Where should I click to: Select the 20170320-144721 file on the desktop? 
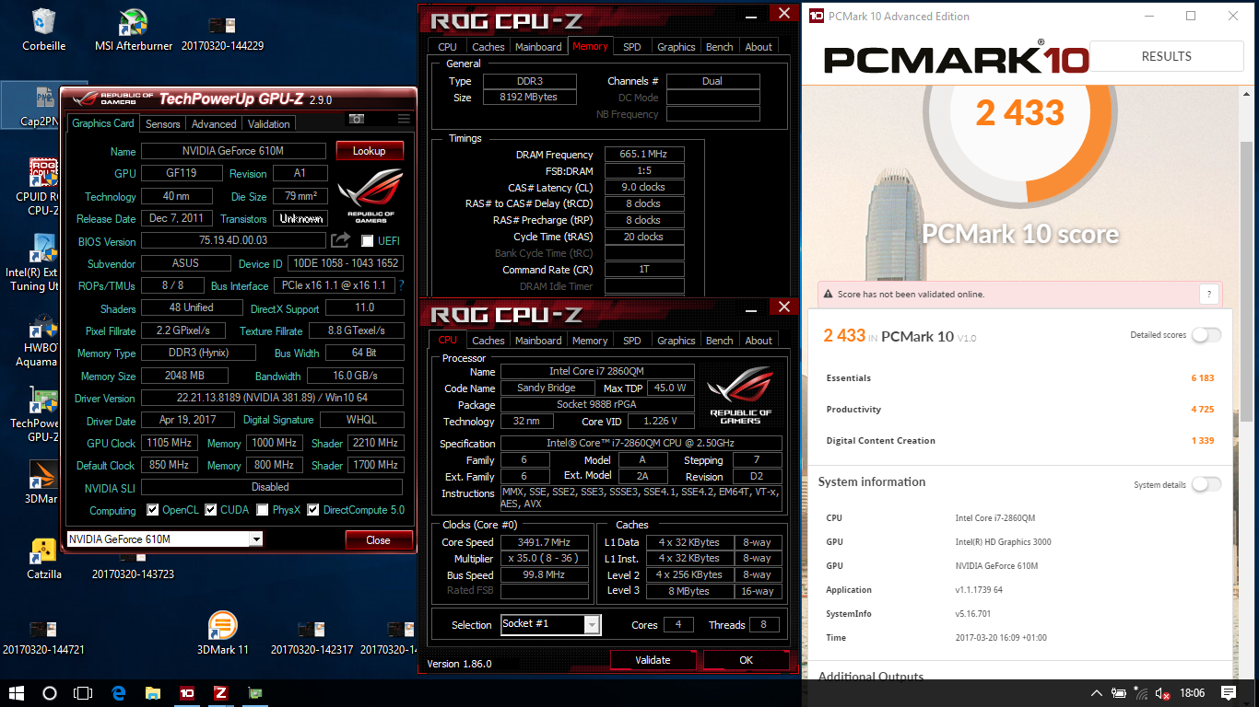tap(43, 637)
